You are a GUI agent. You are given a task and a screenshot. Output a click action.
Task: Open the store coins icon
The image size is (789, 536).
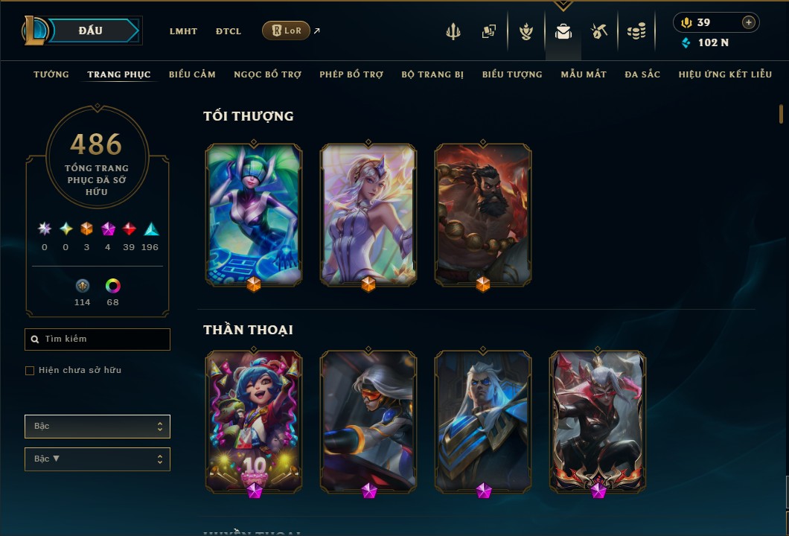pos(636,31)
